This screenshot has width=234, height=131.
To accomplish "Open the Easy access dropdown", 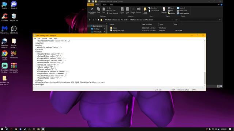I will click(154, 11).
